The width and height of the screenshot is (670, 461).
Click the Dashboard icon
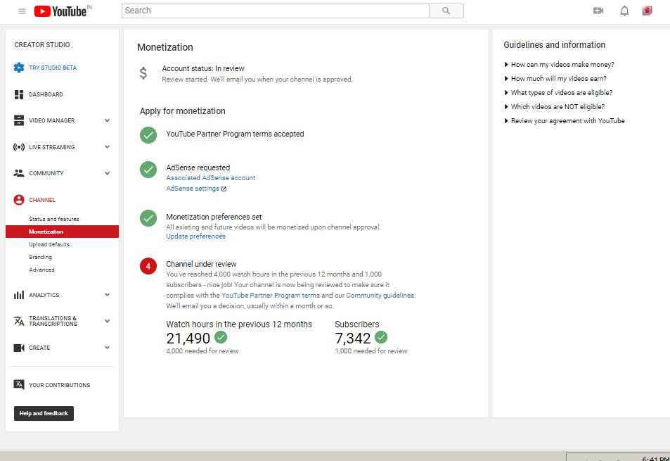coord(19,94)
